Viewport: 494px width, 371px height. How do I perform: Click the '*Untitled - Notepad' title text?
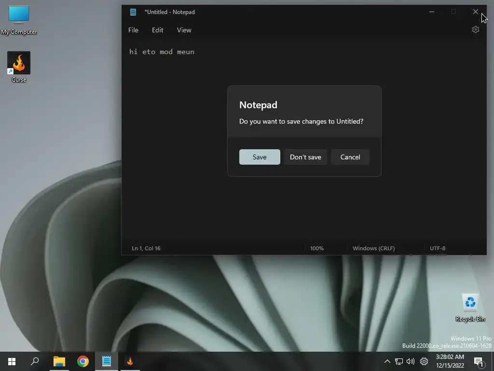169,12
